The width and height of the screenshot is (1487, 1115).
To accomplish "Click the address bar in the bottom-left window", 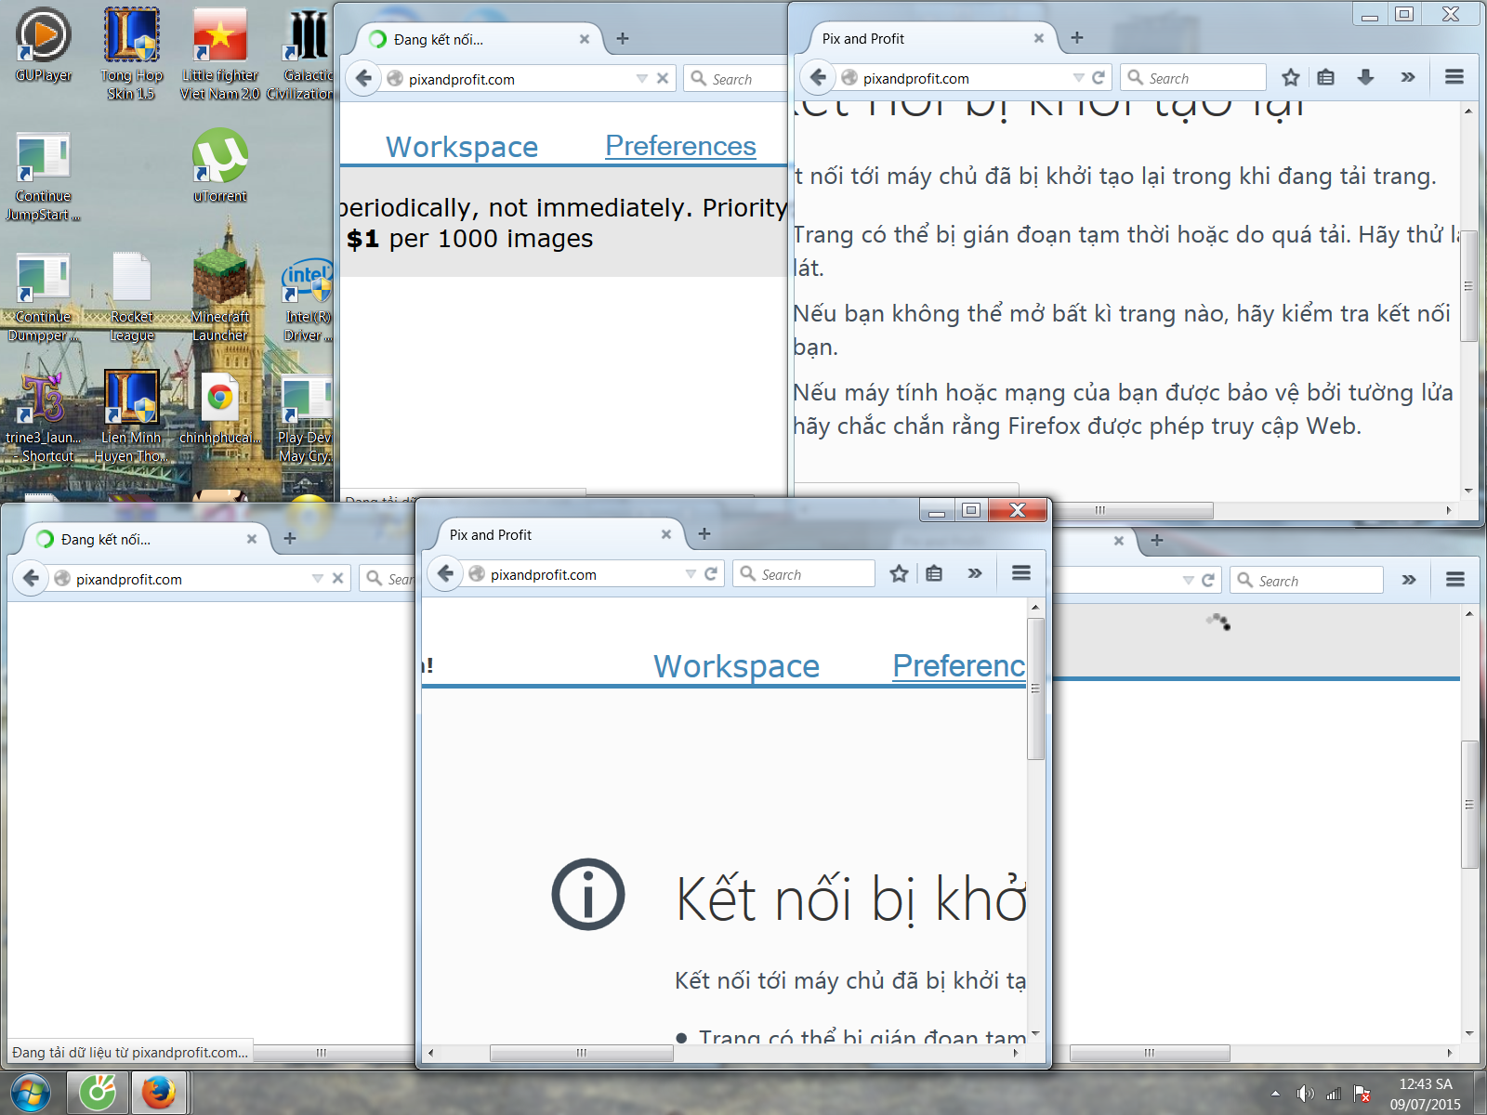I will point(199,578).
